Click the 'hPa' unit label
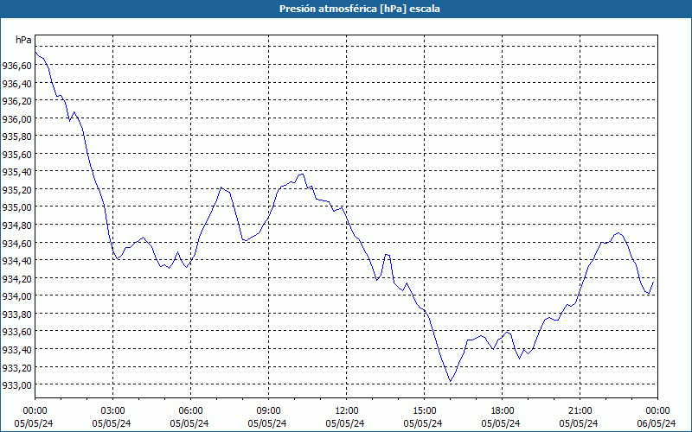The image size is (692, 432). 23,40
